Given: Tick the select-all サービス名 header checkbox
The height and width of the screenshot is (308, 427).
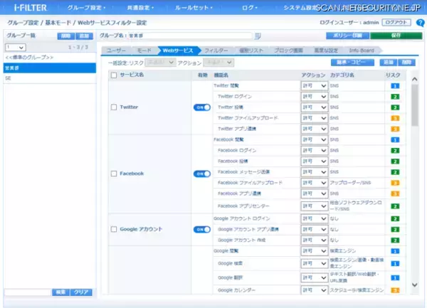Looking at the screenshot, I should pos(115,75).
